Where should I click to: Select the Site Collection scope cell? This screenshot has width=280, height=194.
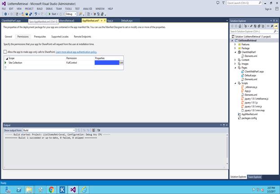(x=36, y=63)
